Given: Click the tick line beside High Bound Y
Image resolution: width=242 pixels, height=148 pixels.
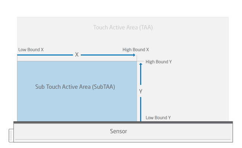Looking at the screenshot, I should (x=141, y=61).
